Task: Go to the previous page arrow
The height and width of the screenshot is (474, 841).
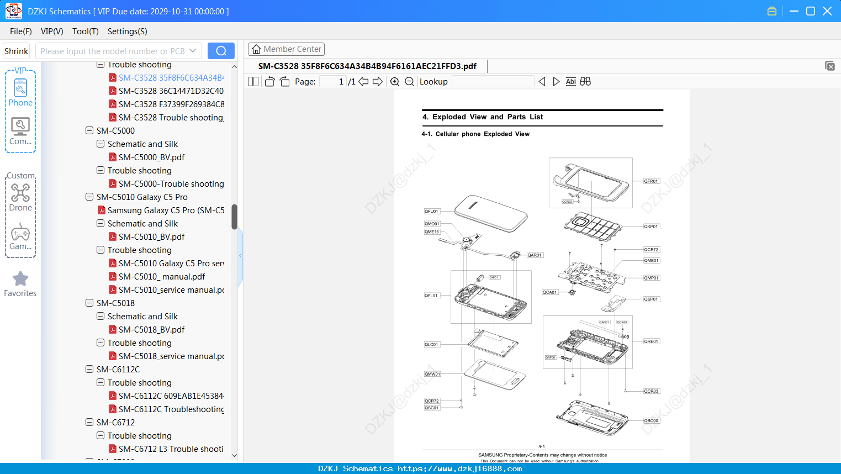Action: (x=363, y=82)
